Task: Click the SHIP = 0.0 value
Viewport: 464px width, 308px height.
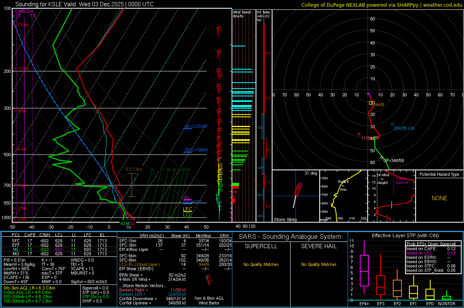Action: coord(92,301)
